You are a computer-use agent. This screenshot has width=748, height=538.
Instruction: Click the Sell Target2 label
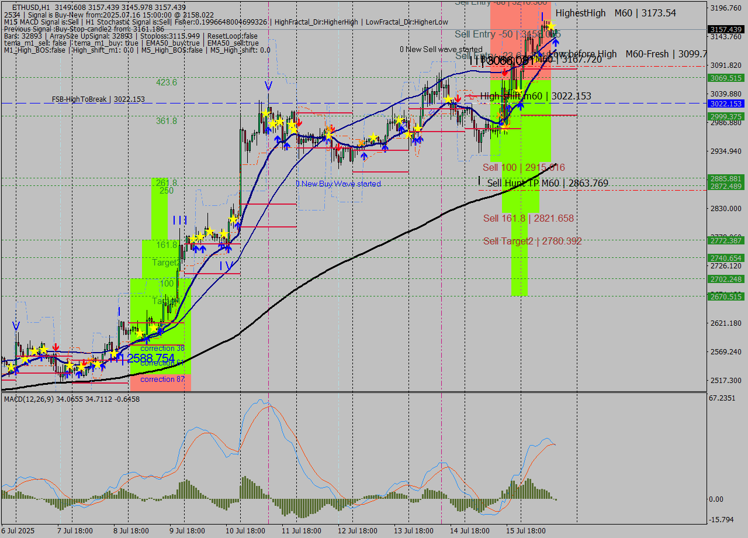click(x=532, y=241)
